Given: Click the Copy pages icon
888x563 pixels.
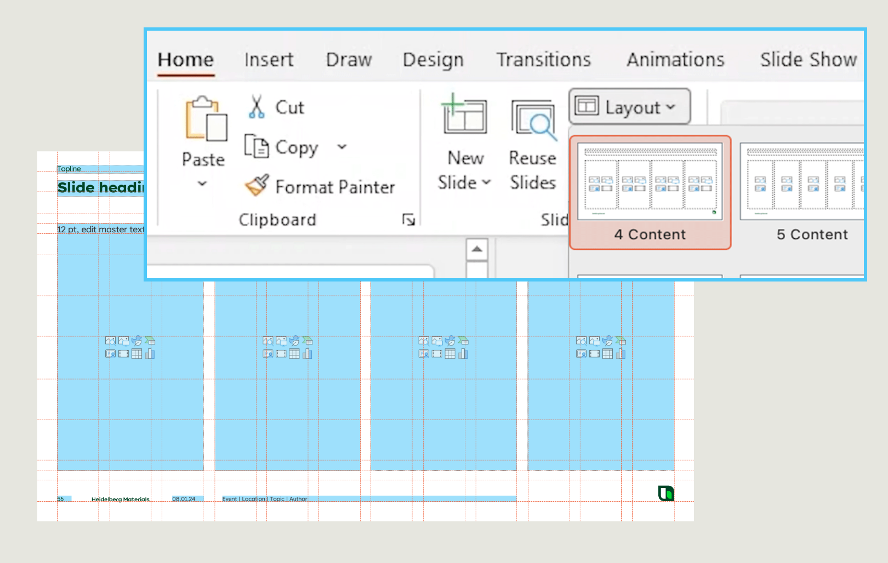Looking at the screenshot, I should pyautogui.click(x=257, y=146).
